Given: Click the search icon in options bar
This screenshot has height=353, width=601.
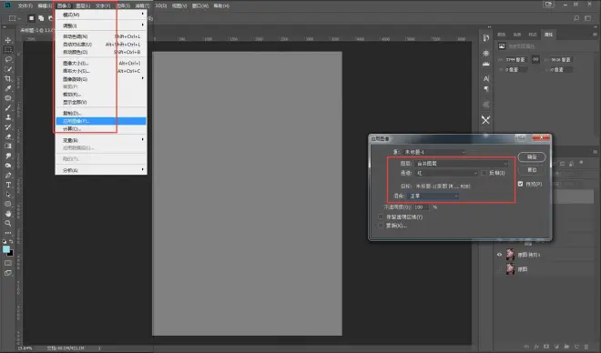Looking at the screenshot, I should coord(576,18).
